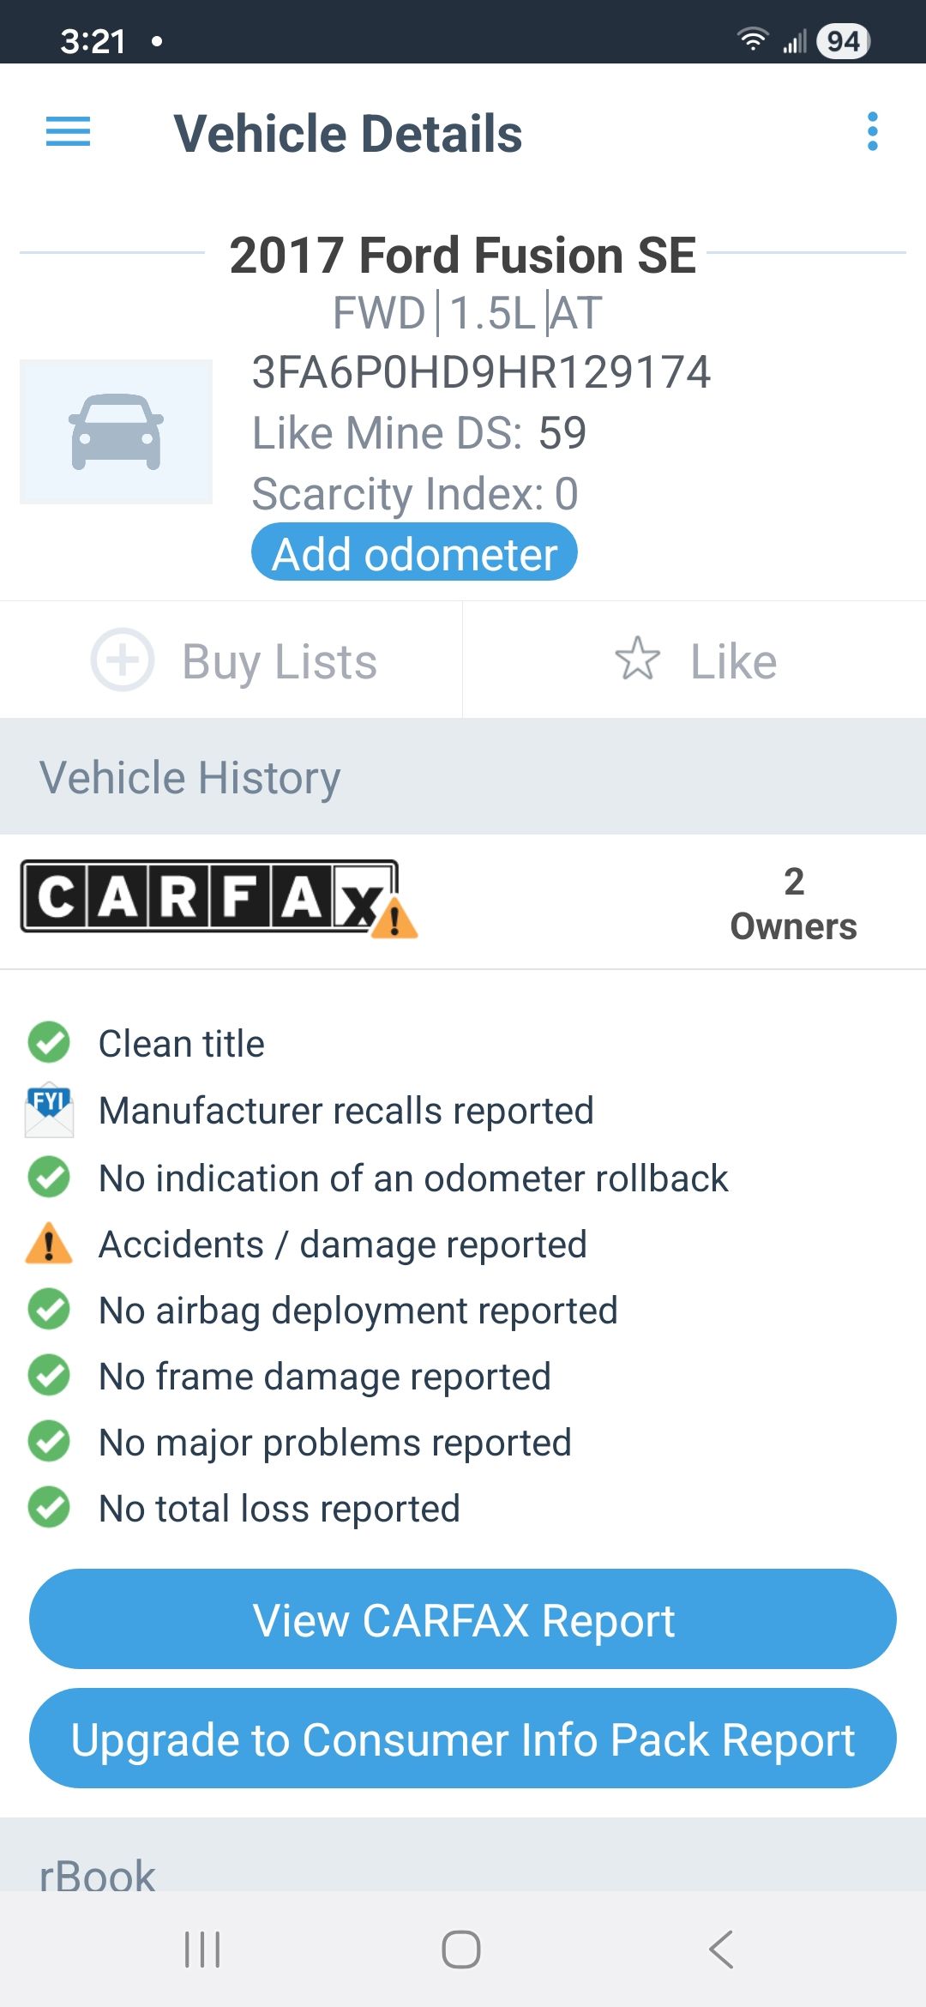Open the View CARFAX Report button
The image size is (926, 2007).
[463, 1619]
